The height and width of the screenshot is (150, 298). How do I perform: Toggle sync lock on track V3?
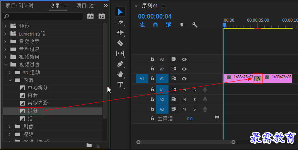pyautogui.click(x=174, y=59)
